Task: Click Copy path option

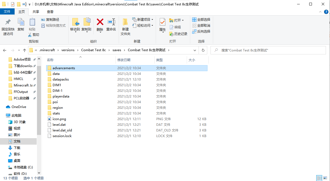Action: (x=50, y=20)
